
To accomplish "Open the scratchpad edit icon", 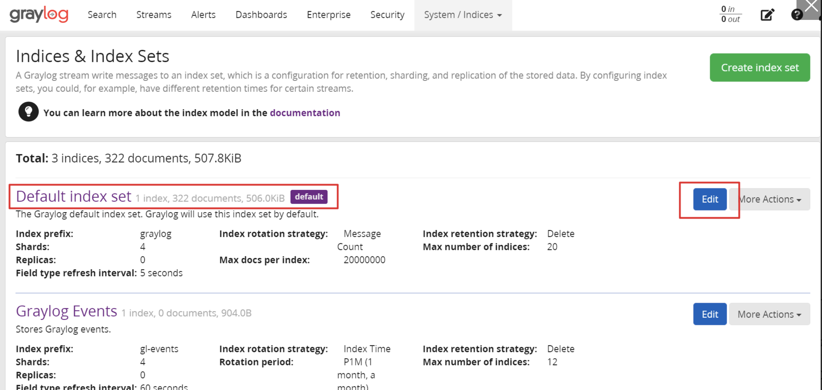I will point(767,15).
